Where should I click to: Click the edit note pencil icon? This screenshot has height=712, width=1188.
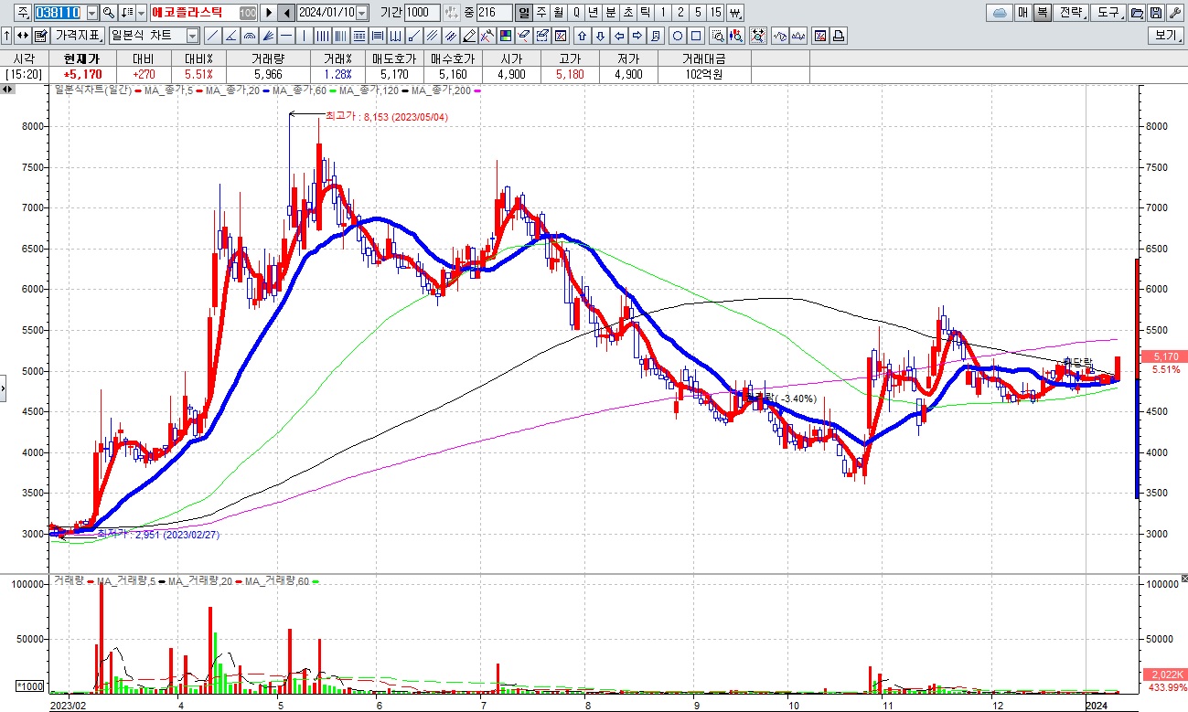[40, 36]
